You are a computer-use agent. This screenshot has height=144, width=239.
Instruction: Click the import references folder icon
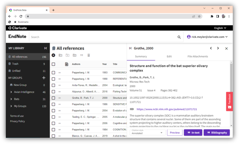coord(67,55)
